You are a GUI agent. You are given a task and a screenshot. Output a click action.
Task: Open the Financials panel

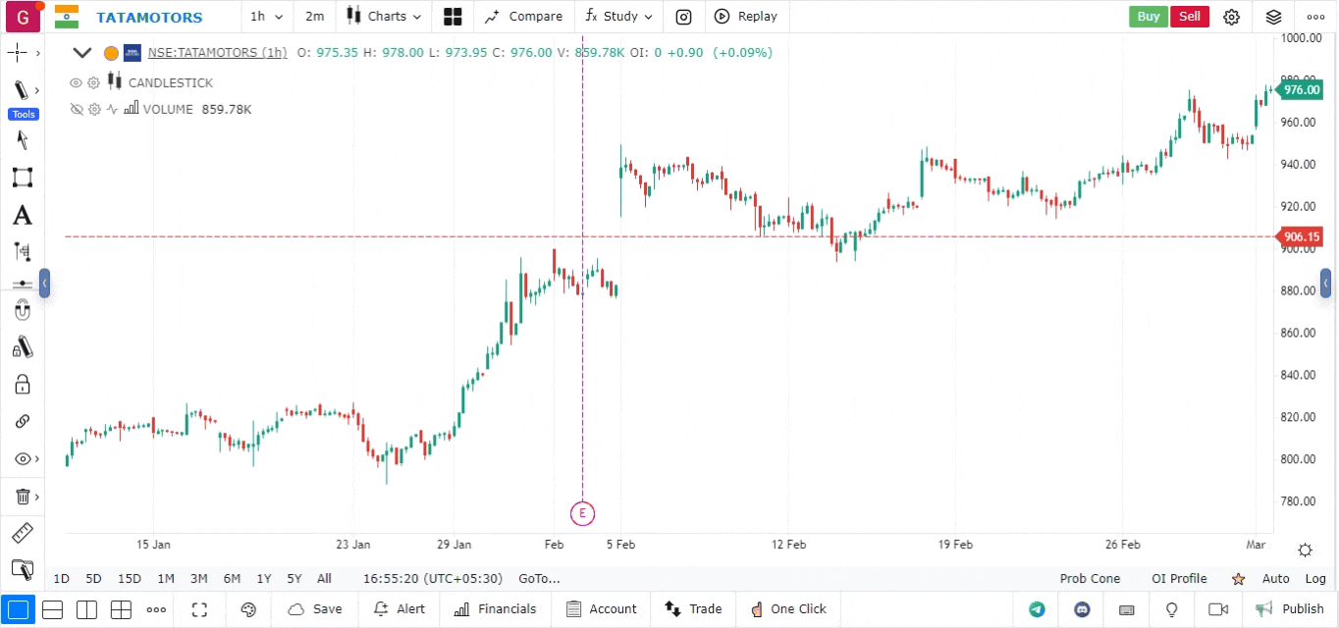[496, 609]
